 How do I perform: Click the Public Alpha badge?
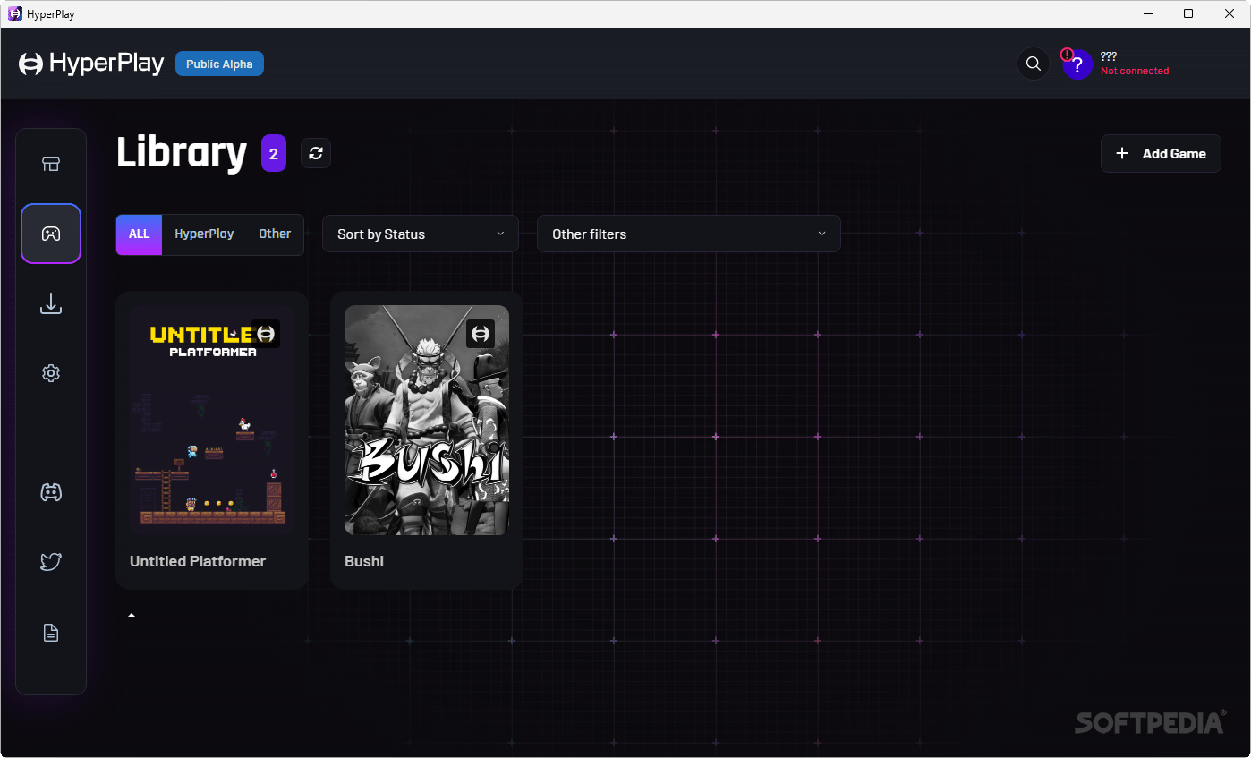[219, 64]
